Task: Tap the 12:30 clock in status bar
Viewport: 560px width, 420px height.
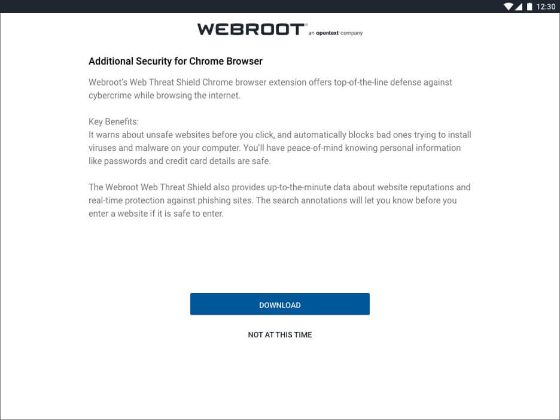Action: pos(546,7)
